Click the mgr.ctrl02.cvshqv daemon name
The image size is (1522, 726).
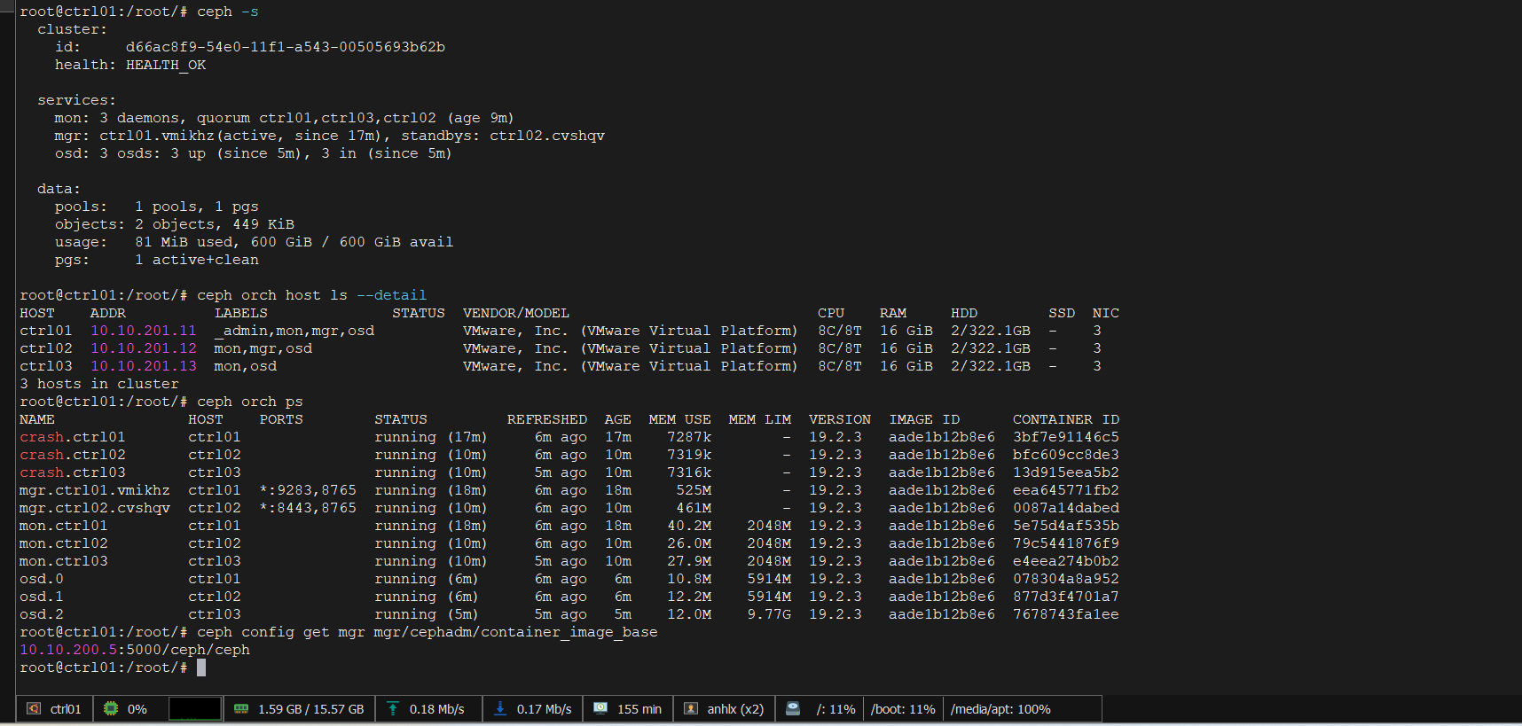pyautogui.click(x=95, y=508)
